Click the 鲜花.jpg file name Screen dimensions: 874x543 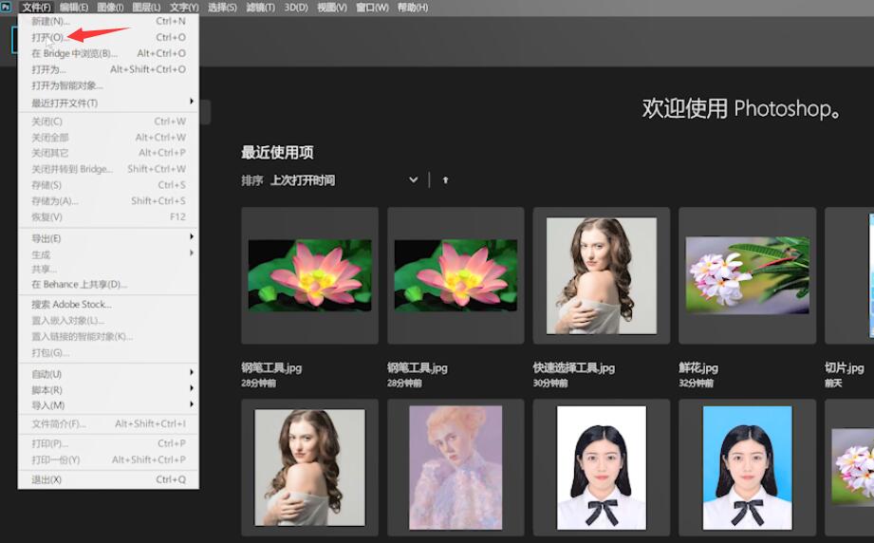click(x=698, y=368)
